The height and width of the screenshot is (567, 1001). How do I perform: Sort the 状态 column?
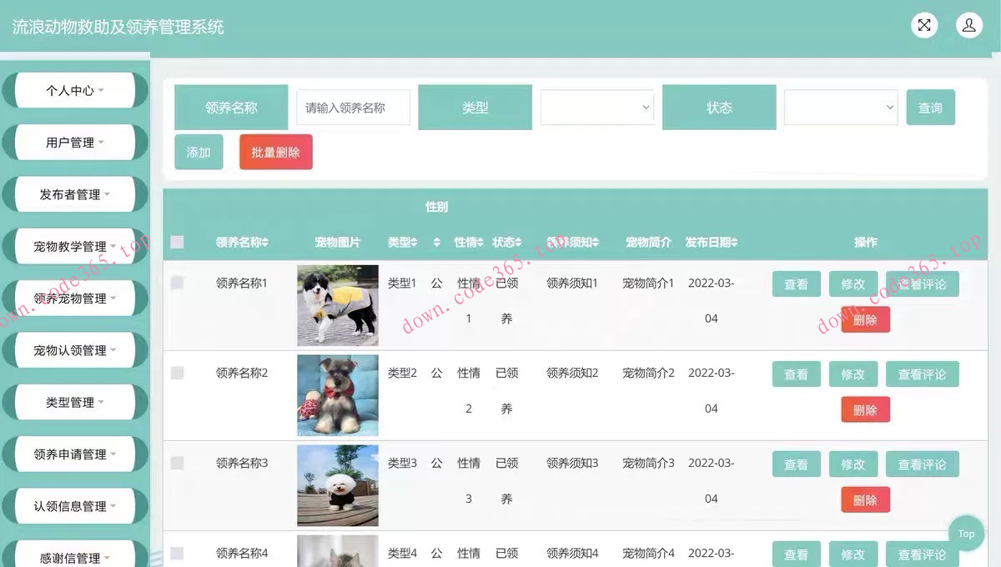pyautogui.click(x=517, y=242)
